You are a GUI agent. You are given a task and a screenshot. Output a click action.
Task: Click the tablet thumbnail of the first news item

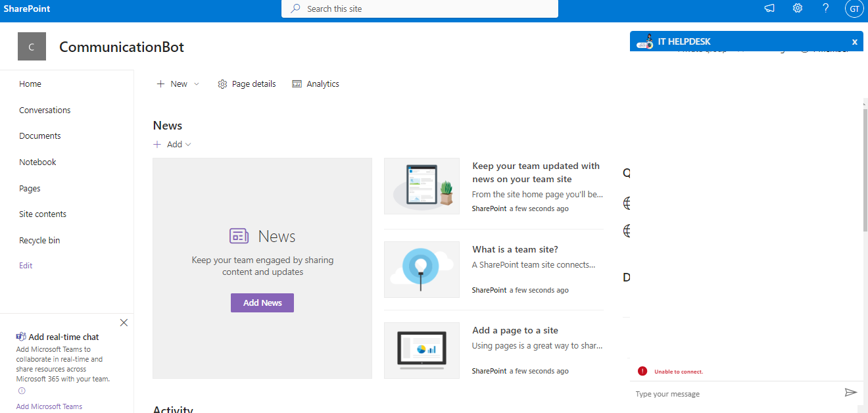point(422,186)
